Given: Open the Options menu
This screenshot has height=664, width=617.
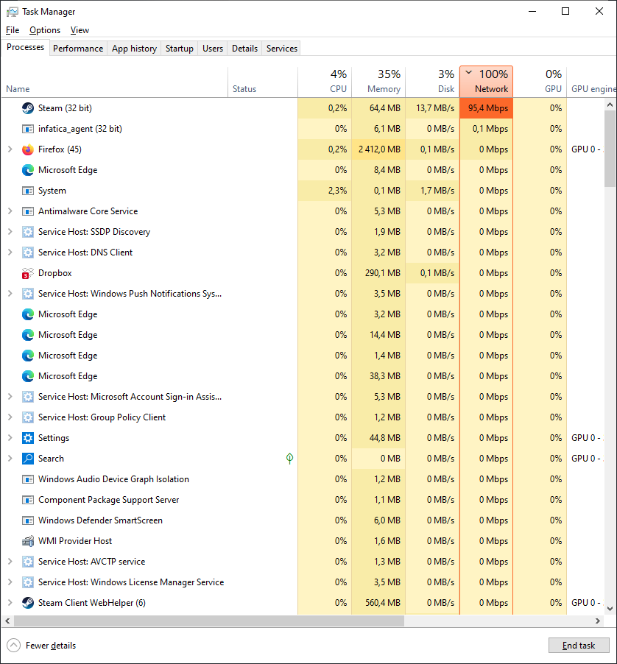Looking at the screenshot, I should click(45, 30).
